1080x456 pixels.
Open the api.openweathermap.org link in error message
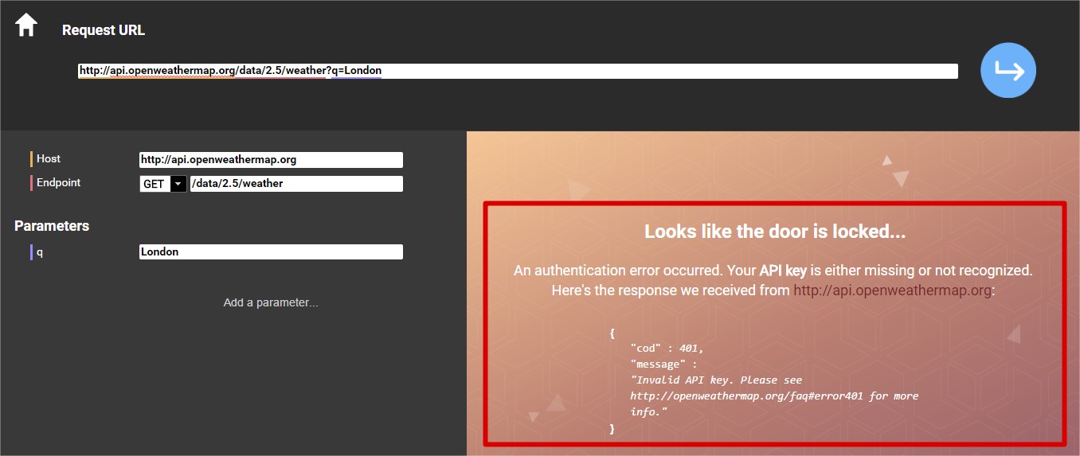click(892, 290)
